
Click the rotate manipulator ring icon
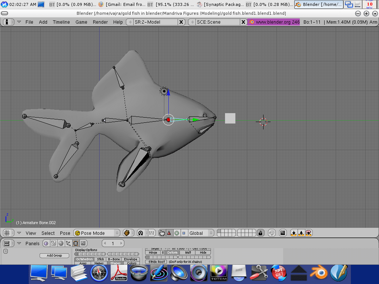click(177, 233)
